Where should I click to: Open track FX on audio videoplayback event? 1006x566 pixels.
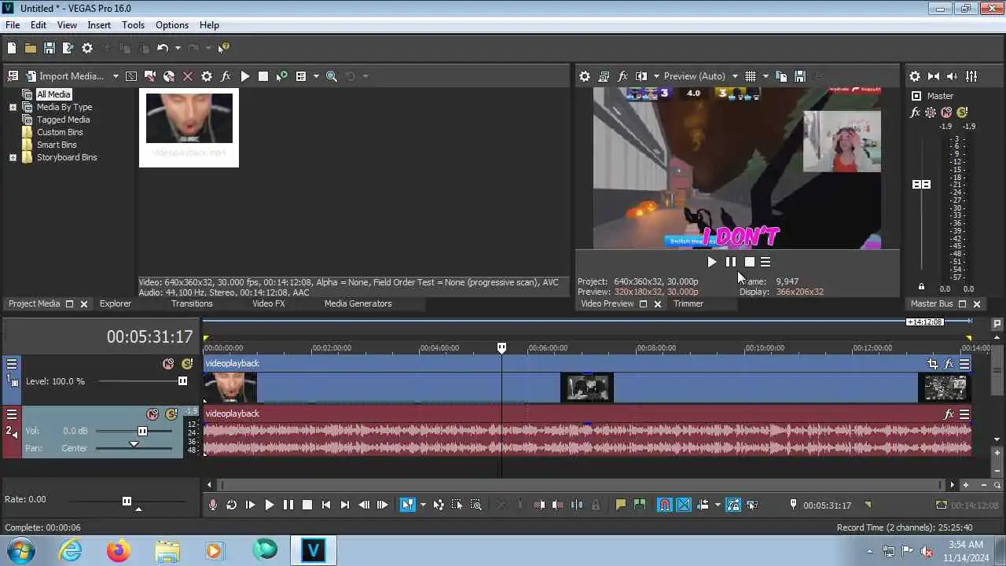949,414
